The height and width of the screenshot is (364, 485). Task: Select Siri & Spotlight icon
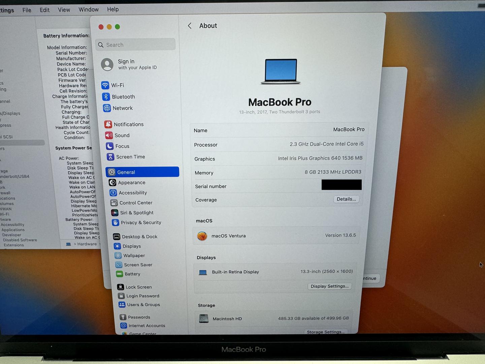[x=115, y=213]
